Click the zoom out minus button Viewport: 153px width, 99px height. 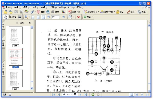[48, 17]
